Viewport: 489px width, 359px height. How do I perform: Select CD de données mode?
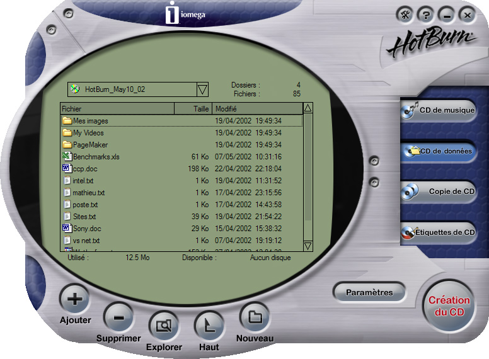pyautogui.click(x=438, y=151)
